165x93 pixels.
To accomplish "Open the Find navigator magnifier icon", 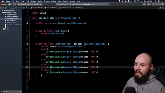I will (9, 8).
